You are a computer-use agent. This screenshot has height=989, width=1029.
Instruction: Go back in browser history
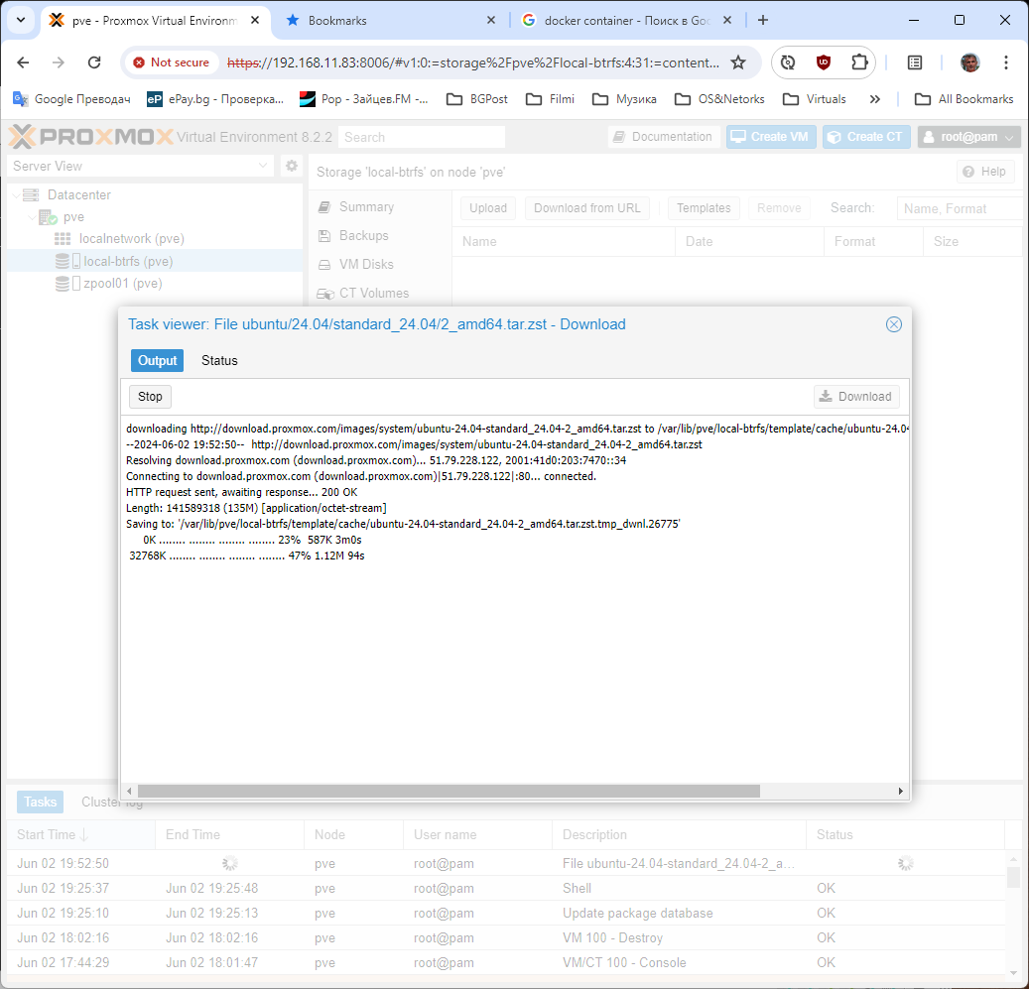click(23, 62)
